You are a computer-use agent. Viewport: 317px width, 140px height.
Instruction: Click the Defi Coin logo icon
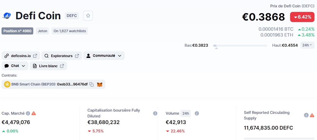click(x=7, y=16)
